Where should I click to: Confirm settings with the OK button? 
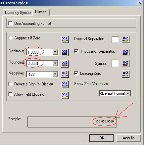[x=102, y=138]
